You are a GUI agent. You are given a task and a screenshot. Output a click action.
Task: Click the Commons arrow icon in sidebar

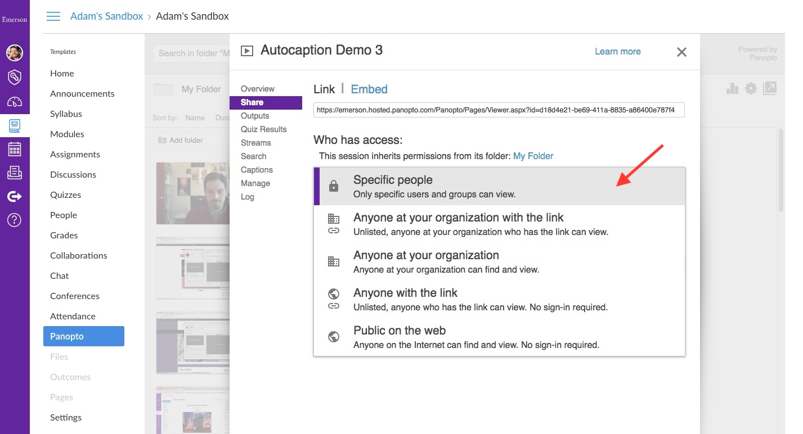(x=15, y=196)
